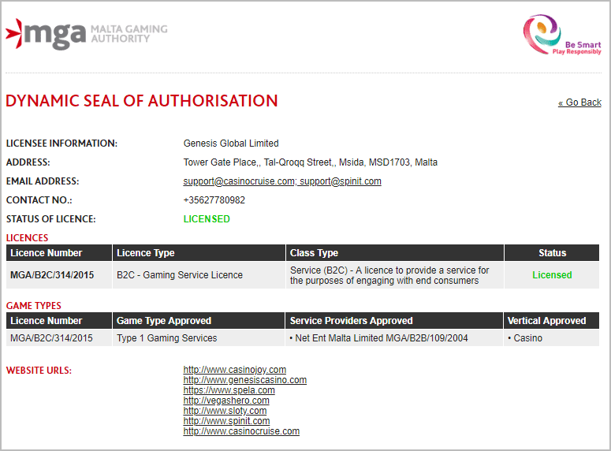
Task: Select MGA/B2C/314/2015 in the Game Types table
Action: (51, 338)
